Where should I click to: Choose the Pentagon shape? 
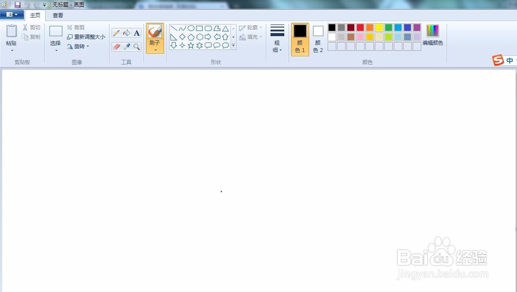coord(191,37)
